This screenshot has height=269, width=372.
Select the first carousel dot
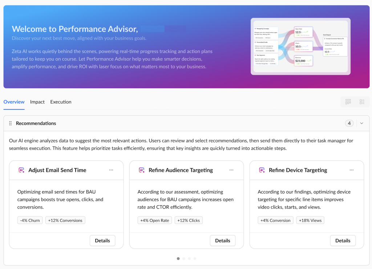click(178, 258)
